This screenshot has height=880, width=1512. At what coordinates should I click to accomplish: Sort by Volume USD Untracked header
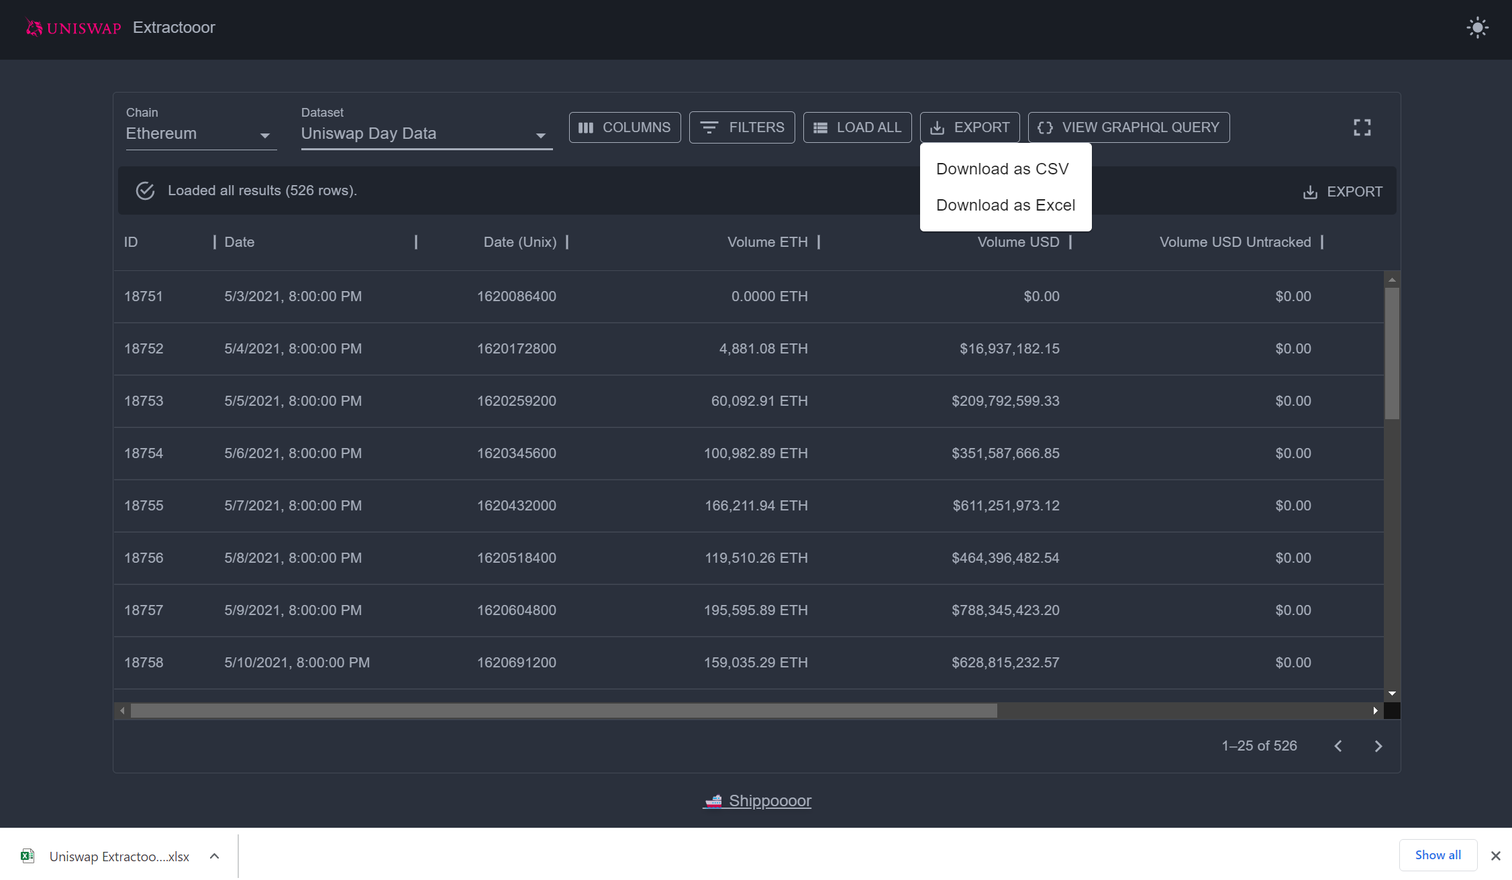tap(1235, 242)
